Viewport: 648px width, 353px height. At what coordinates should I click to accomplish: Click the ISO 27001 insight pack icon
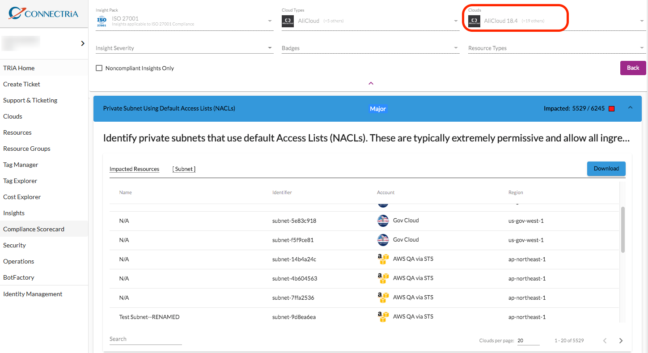click(102, 21)
